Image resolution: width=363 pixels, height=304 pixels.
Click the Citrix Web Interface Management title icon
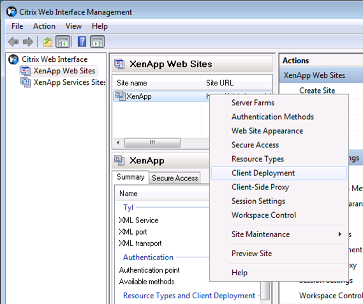coord(11,12)
